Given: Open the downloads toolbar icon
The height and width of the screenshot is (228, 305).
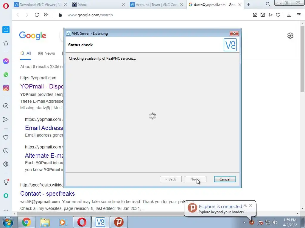Looking at the screenshot, I should [x=289, y=15].
